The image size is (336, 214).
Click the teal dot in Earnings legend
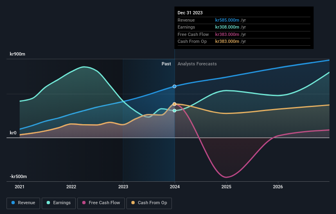tap(48, 203)
